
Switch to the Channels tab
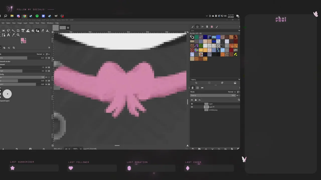(197, 88)
